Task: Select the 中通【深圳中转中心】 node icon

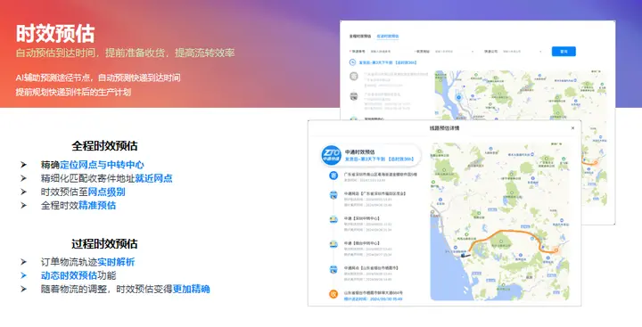Action: click(333, 219)
